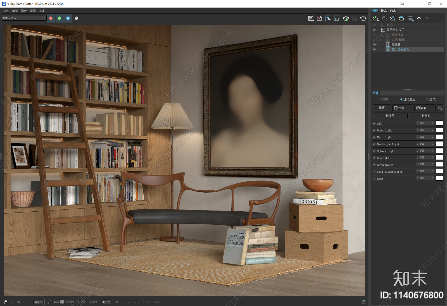Click the 读取... load button

(x=425, y=108)
